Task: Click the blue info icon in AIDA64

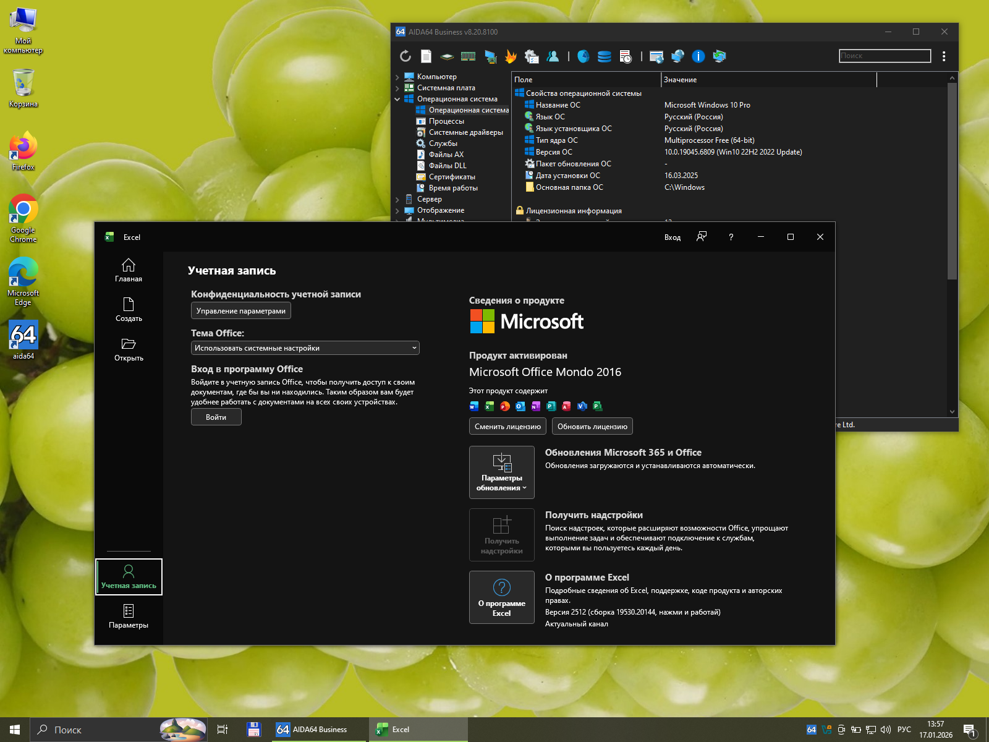Action: 698,56
